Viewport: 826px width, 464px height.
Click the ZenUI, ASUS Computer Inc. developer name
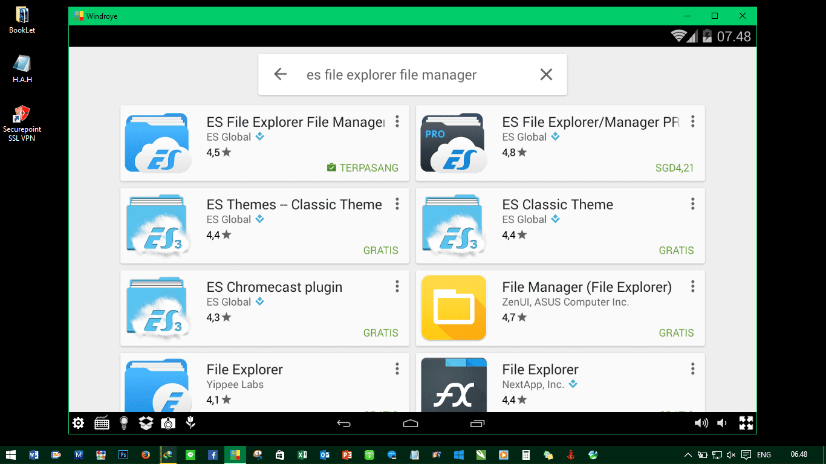click(566, 302)
